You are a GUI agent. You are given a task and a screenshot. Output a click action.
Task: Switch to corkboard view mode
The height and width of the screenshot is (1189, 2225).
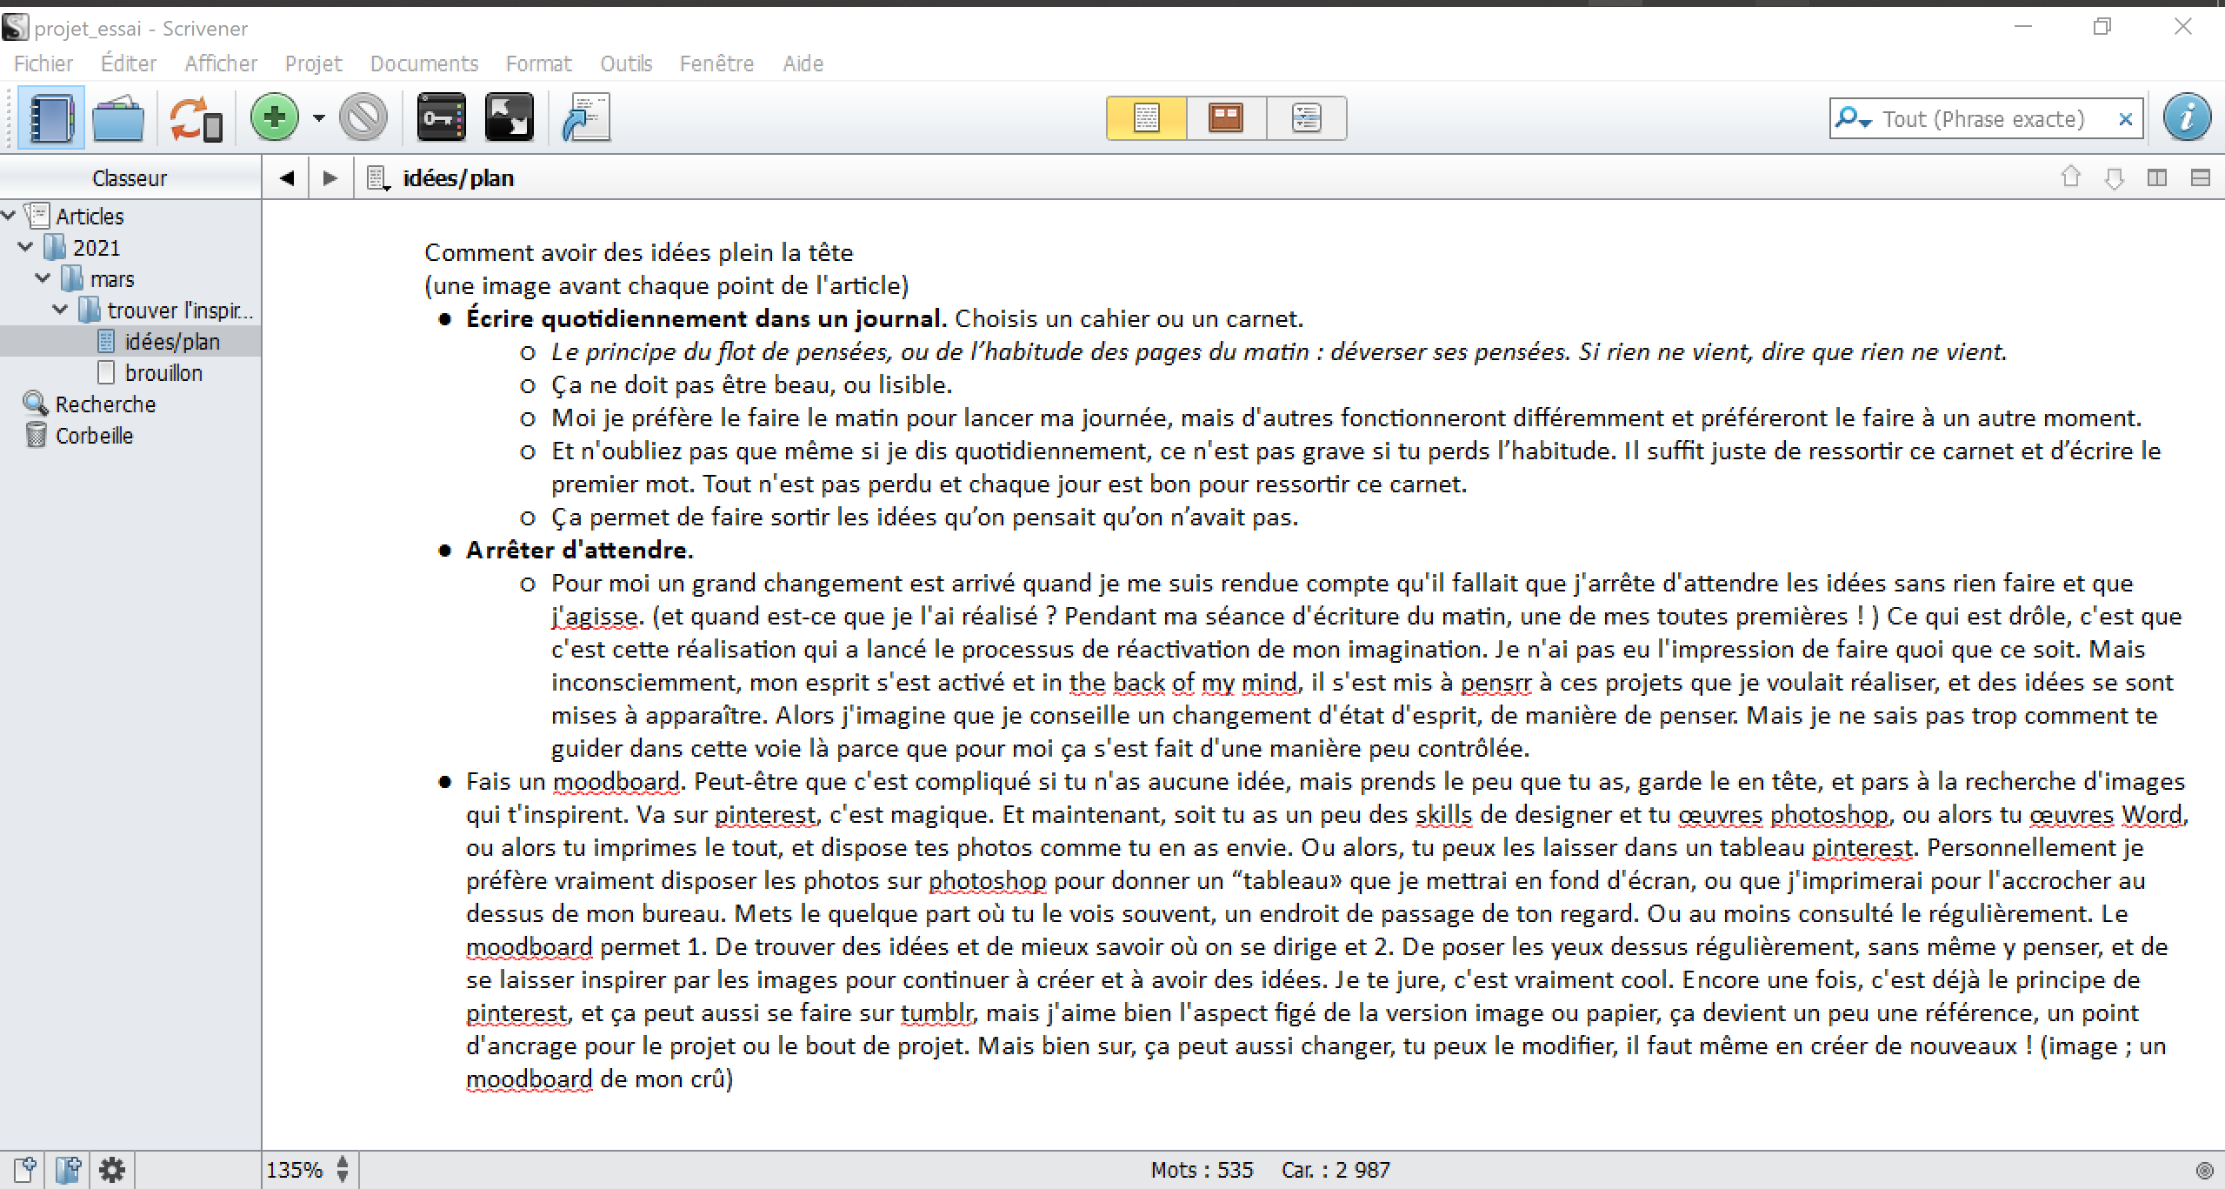click(1226, 118)
